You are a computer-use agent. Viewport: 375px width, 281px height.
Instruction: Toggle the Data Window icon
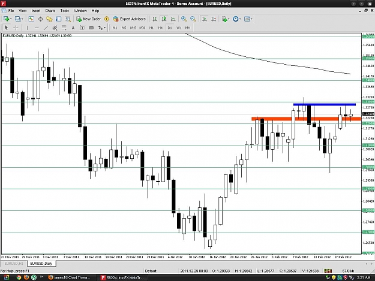pyautogui.click(x=40, y=19)
